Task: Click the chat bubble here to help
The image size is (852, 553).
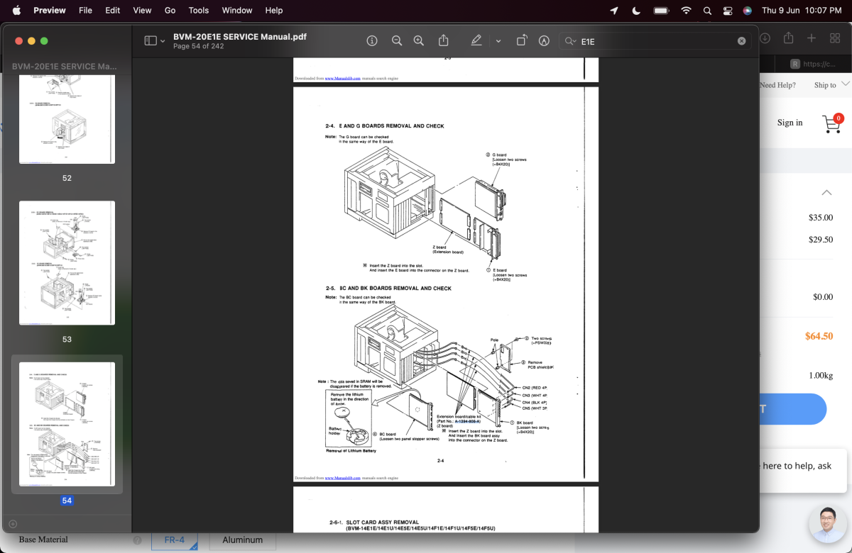Action: pyautogui.click(x=803, y=471)
